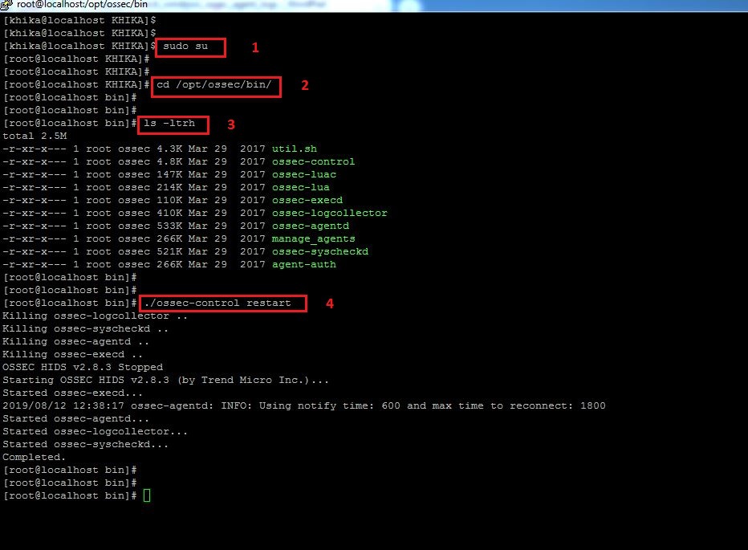Click the 'ls -ltrh' command text
The height and width of the screenshot is (550, 748).
tap(169, 123)
